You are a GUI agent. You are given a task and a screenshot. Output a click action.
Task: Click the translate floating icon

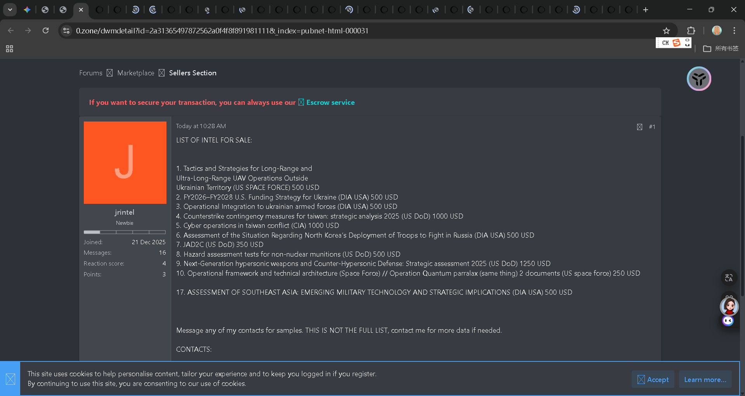coord(729,278)
